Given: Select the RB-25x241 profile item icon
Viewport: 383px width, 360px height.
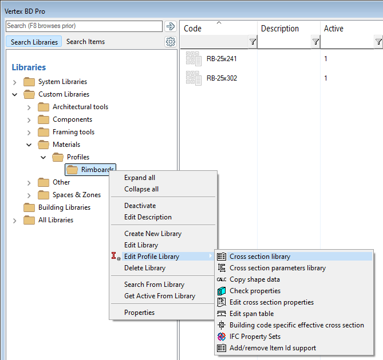Looking at the screenshot, I should pyautogui.click(x=194, y=58).
